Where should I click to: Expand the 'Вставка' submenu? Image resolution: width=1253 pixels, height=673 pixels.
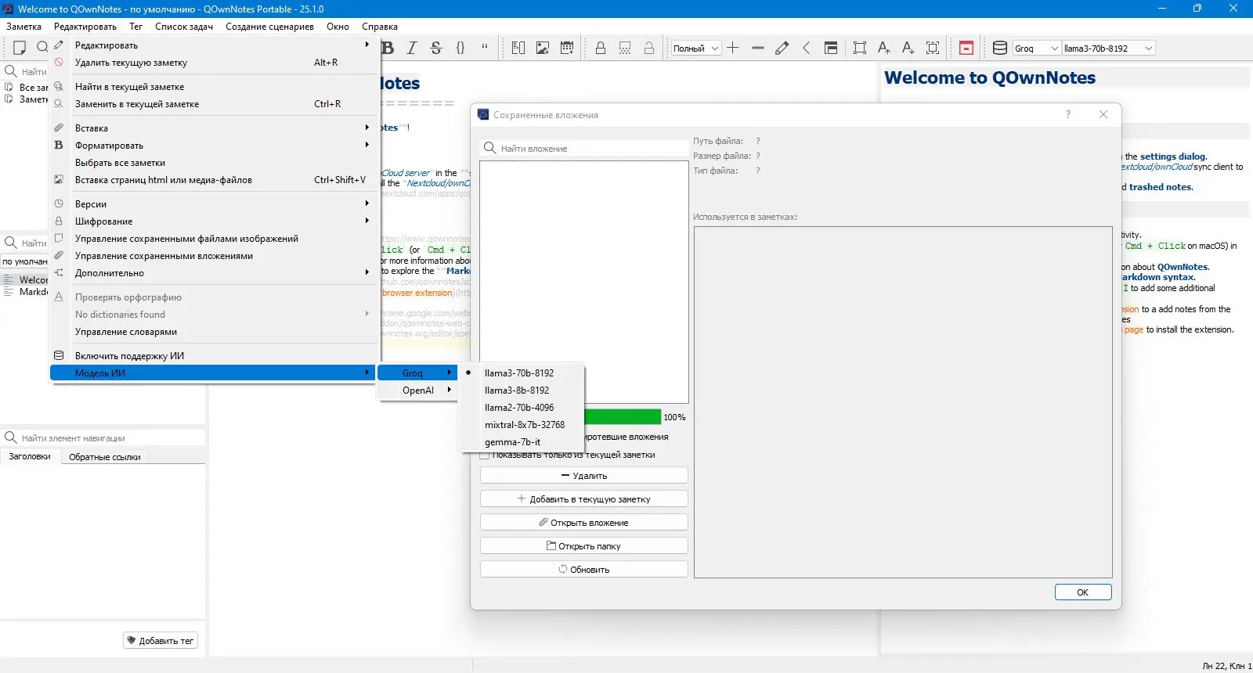214,128
